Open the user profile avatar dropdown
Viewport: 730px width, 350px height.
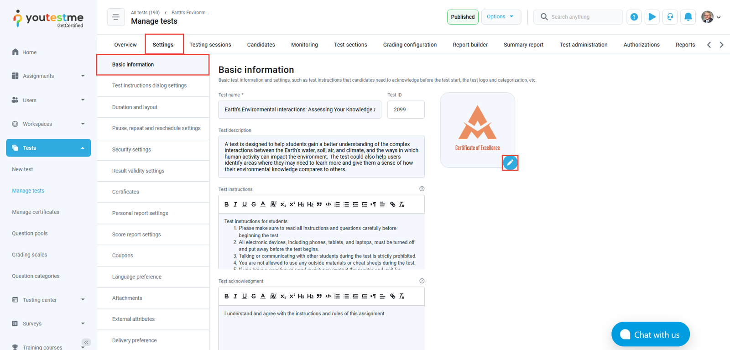[x=710, y=17]
